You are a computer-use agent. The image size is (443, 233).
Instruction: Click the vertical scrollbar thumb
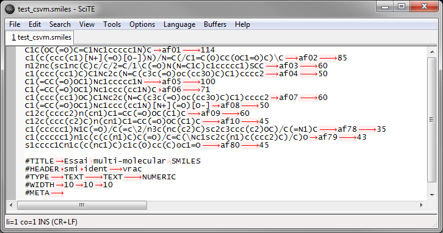point(431,120)
